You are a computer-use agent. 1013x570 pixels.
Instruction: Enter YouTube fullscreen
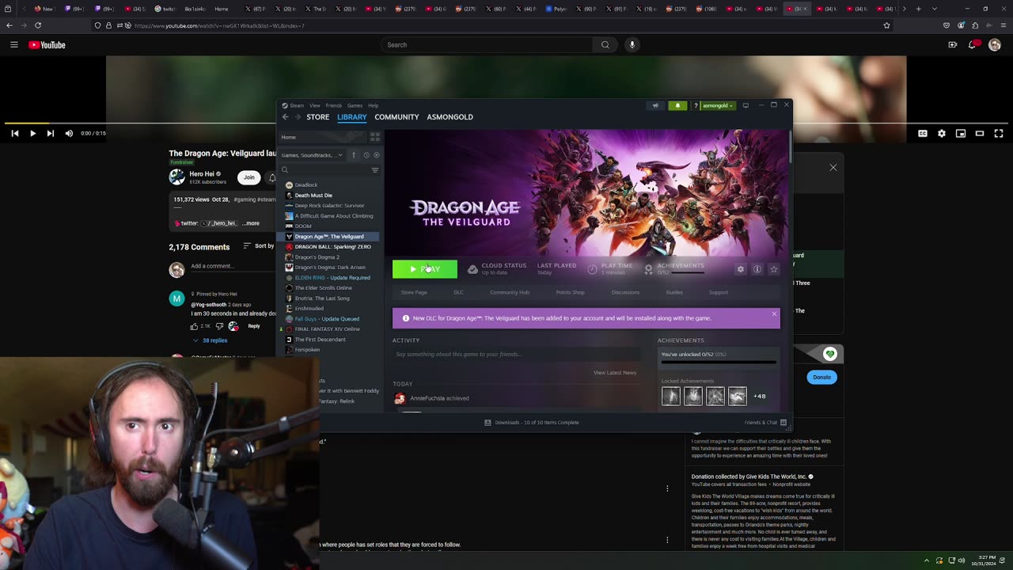(999, 133)
